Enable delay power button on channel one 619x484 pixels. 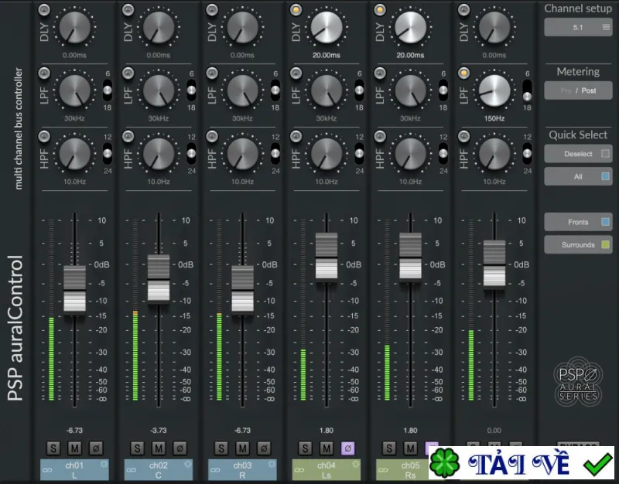tap(44, 10)
